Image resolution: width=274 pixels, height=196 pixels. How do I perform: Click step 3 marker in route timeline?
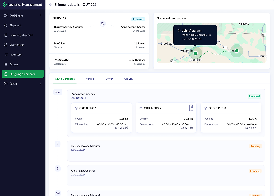point(58,169)
